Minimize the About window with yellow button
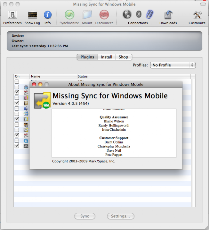Viewport: 209px width, 230px height. tap(40, 84)
